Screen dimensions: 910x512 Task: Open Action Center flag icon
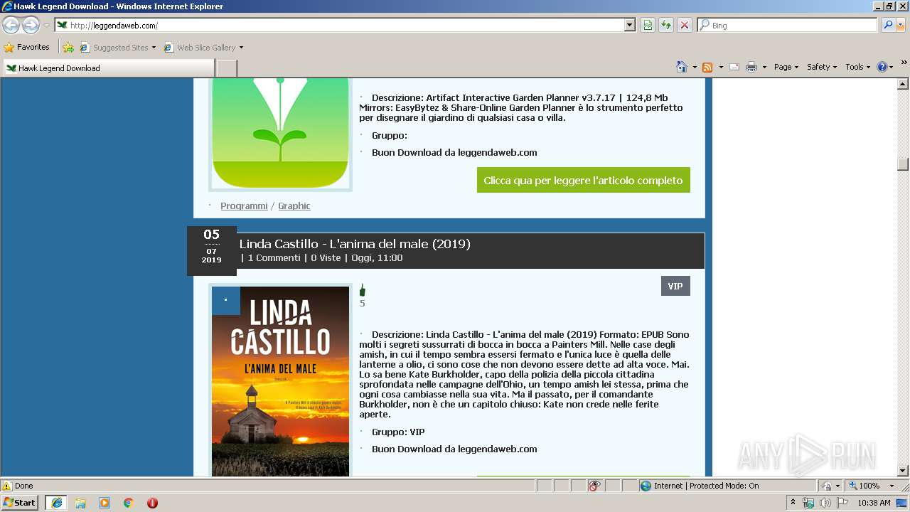tap(842, 503)
